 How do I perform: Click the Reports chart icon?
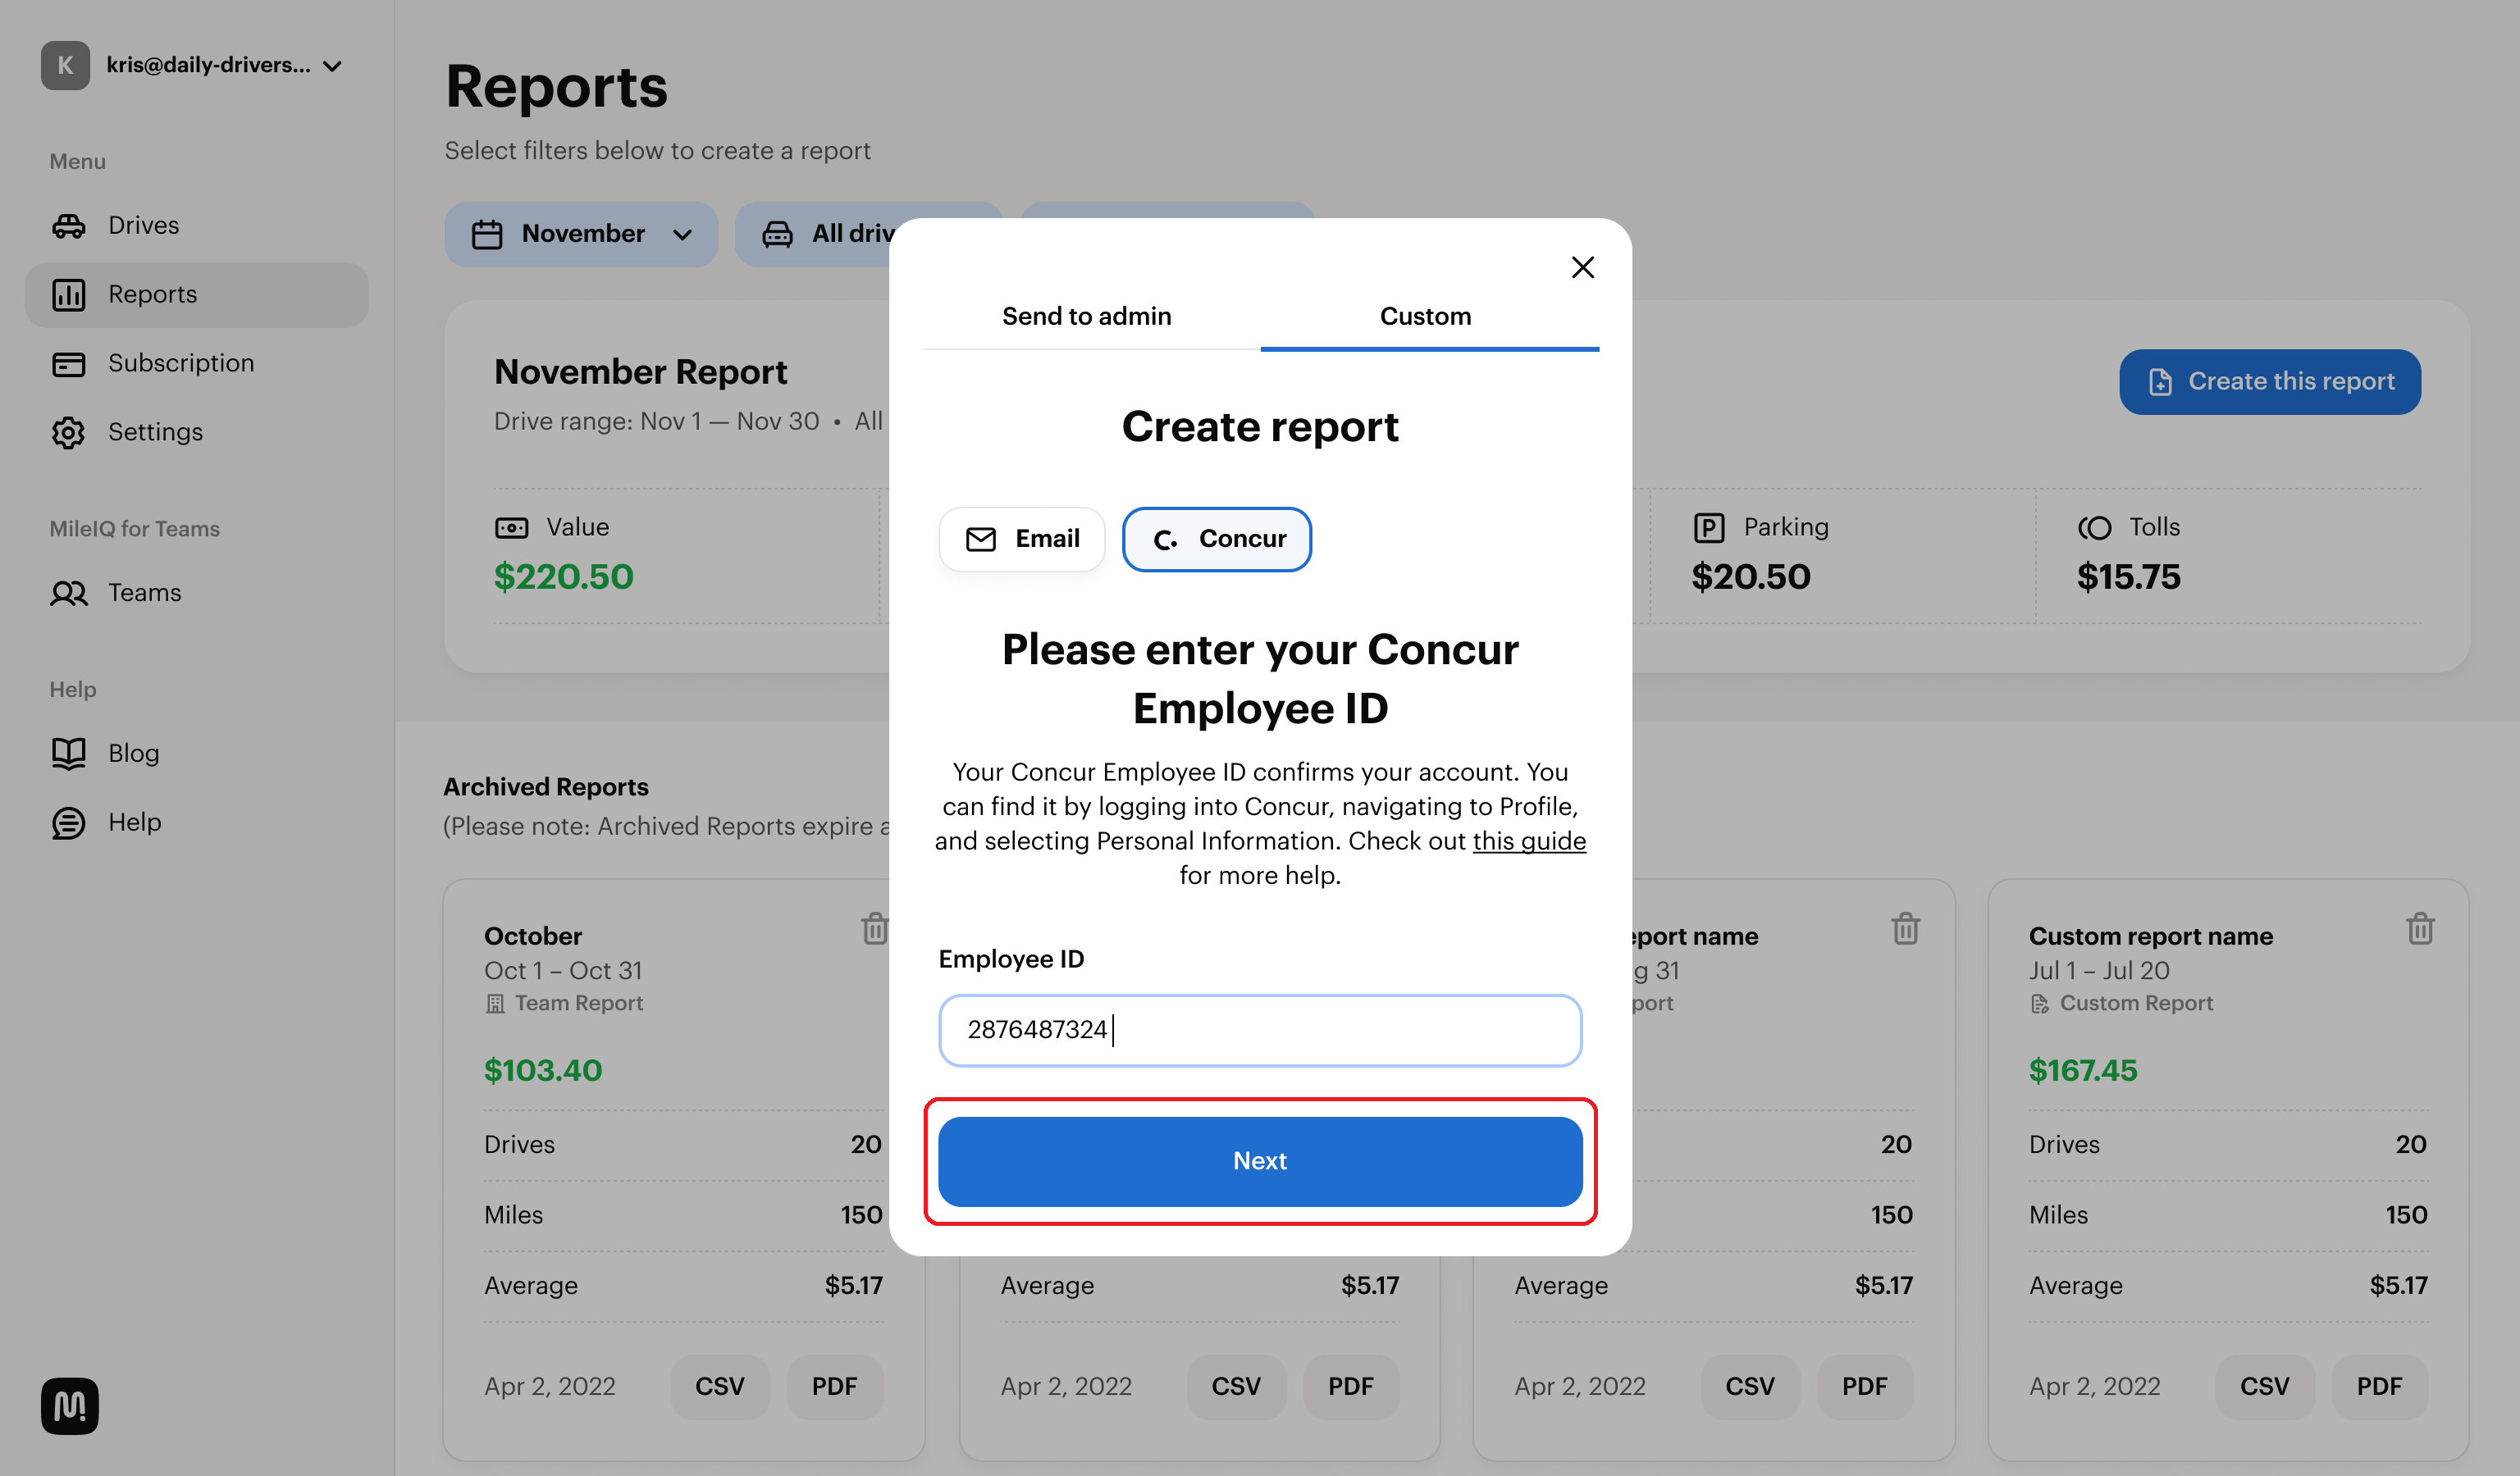[x=68, y=295]
